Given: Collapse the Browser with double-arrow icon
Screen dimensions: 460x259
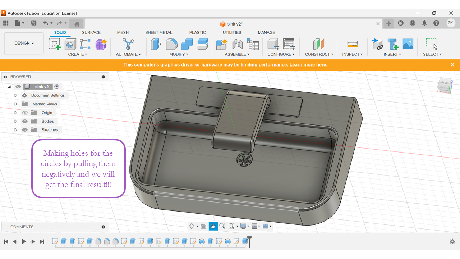Looking at the screenshot, I should click(5, 77).
